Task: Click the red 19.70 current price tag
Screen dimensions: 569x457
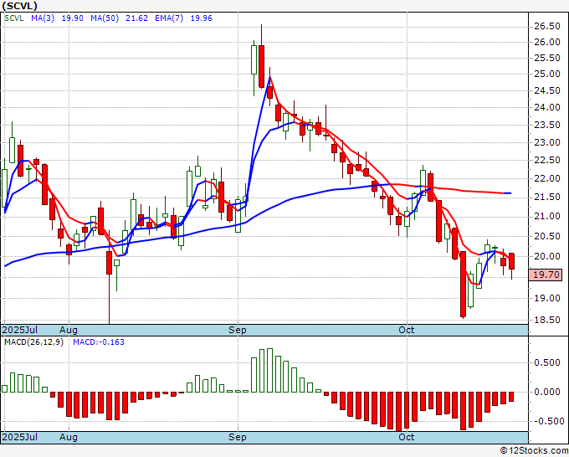Action: 546,274
